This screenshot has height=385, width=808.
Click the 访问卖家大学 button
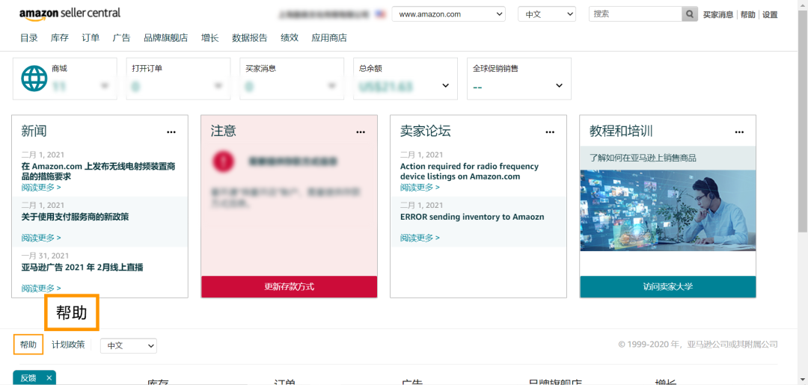point(668,286)
